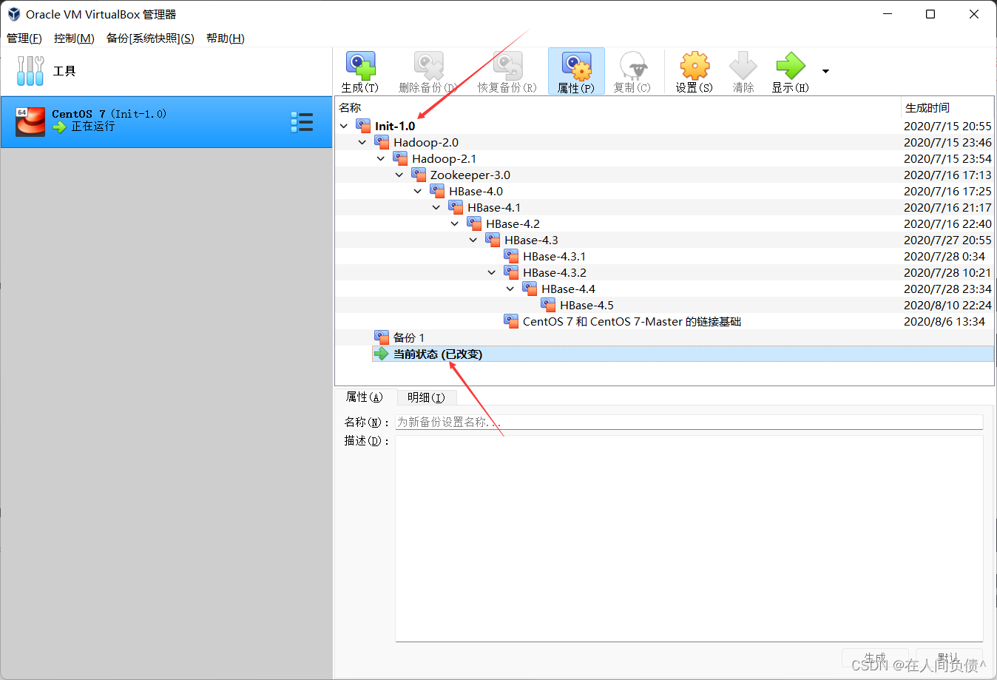The image size is (997, 680).
Task: Click the Show (显示) green arrow icon
Action: click(x=790, y=66)
